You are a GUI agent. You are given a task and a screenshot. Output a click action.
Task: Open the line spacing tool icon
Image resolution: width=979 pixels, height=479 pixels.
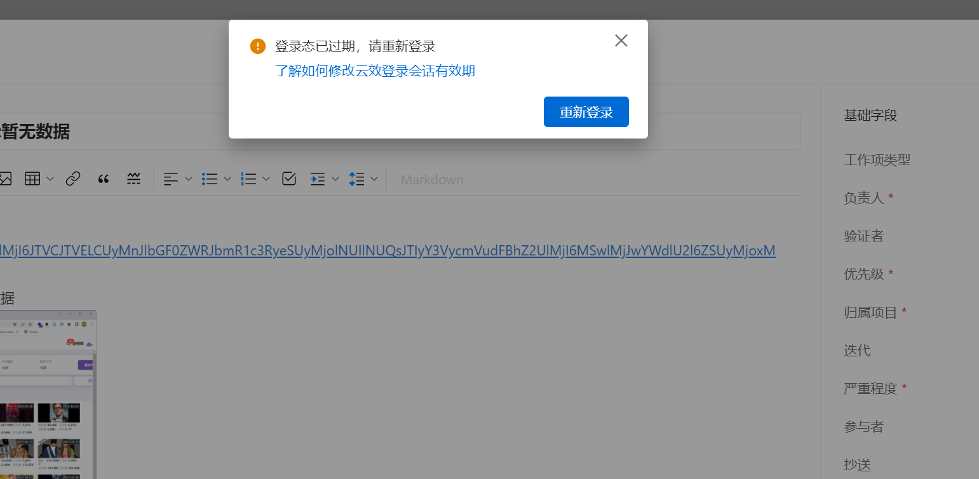point(357,179)
